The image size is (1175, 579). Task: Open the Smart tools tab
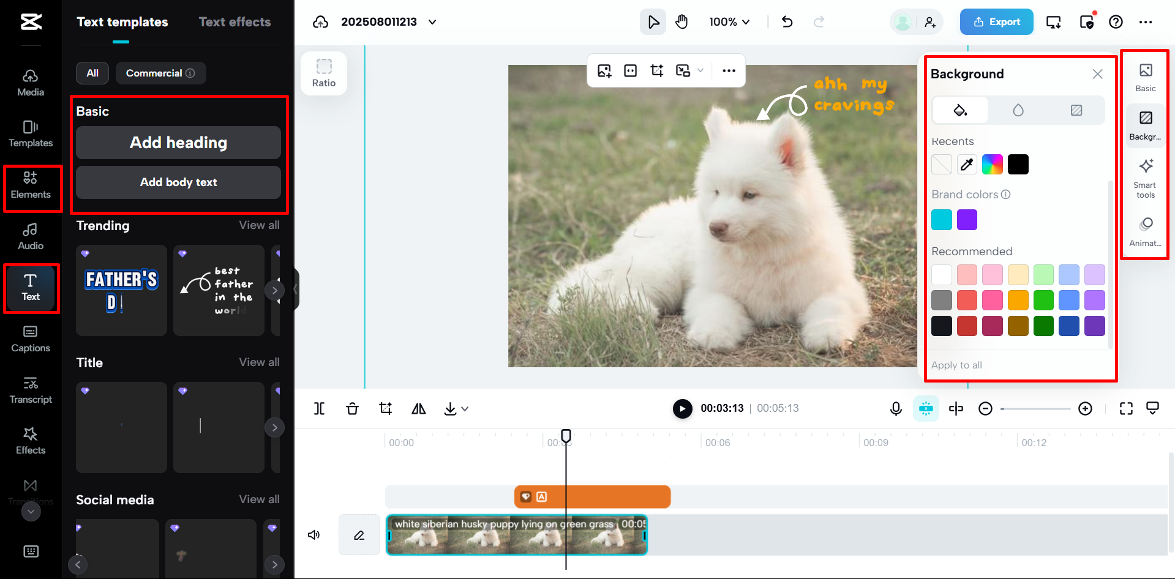[x=1145, y=179]
